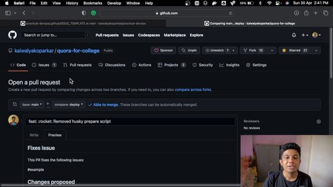Click the Safari share icon

coord(306,12)
